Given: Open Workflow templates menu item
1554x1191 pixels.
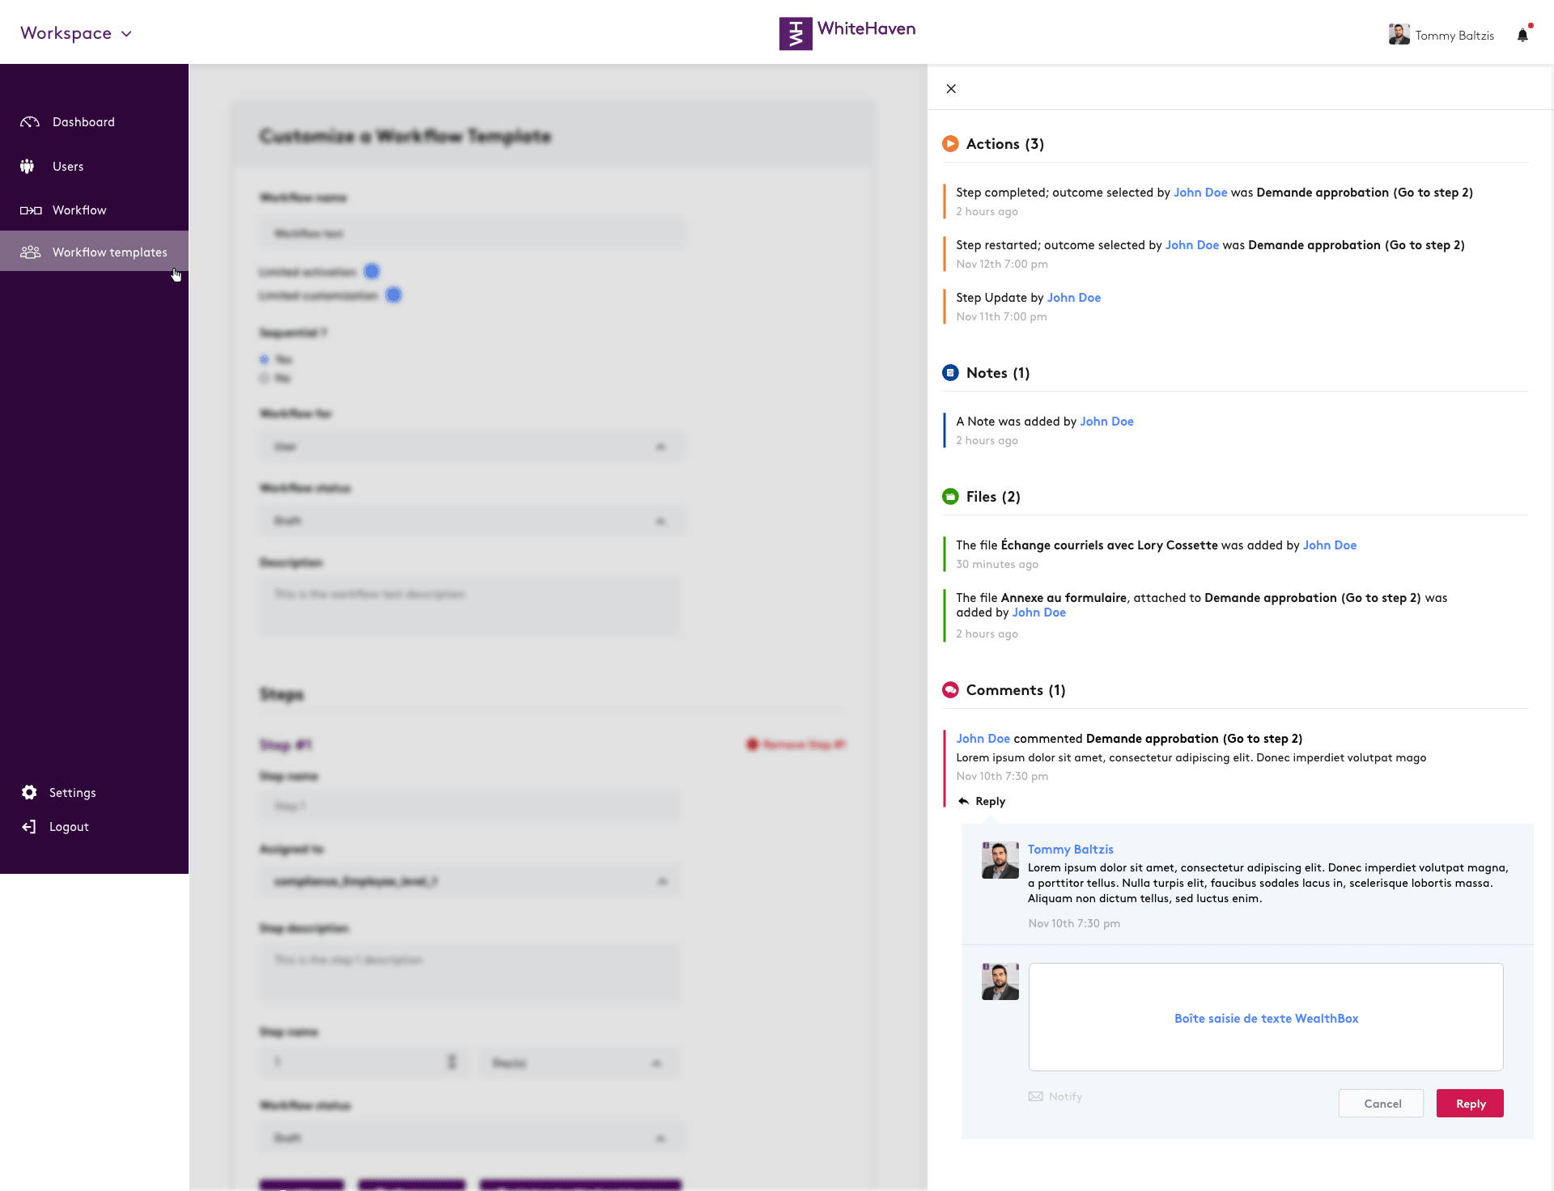Looking at the screenshot, I should (x=94, y=252).
